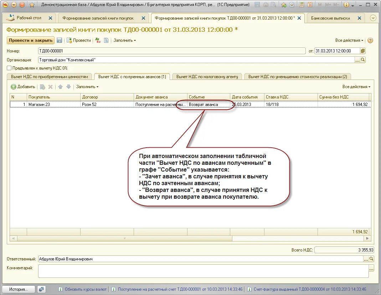Select Вычет НДС с полученных авансов tab
This screenshot has height=295, width=381.
pyautogui.click(x=132, y=77)
